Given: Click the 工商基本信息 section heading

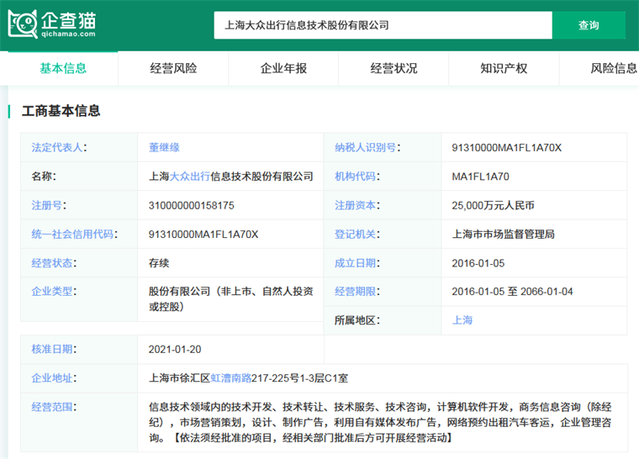Looking at the screenshot, I should (x=61, y=111).
